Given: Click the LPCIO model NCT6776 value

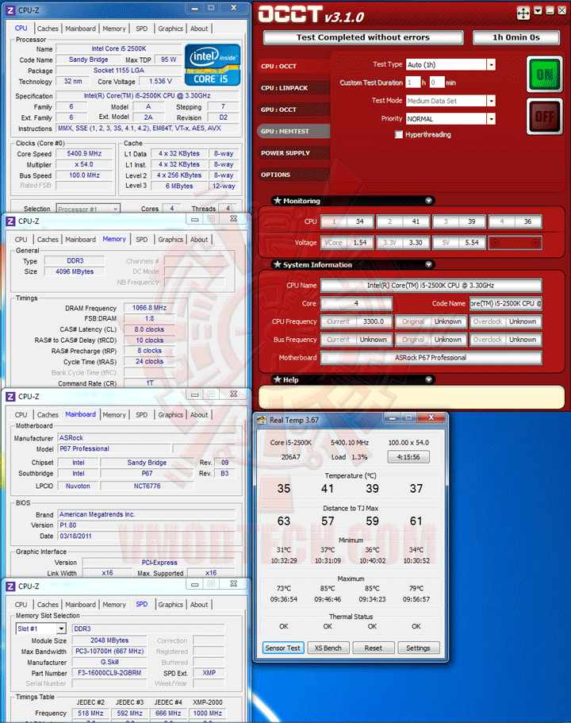Looking at the screenshot, I should point(147,486).
